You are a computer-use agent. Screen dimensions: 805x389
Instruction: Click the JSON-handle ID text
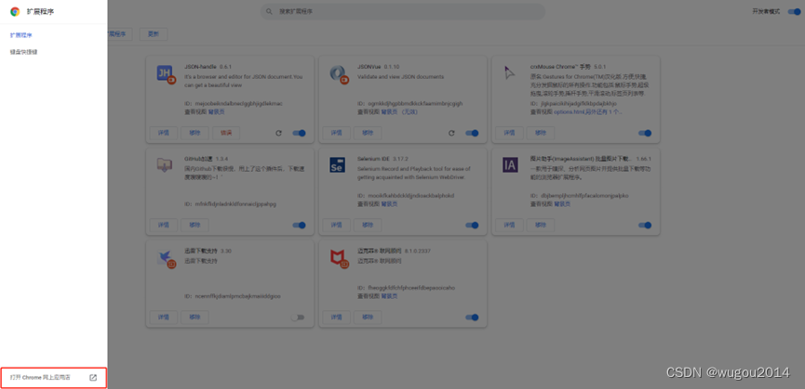tap(234, 103)
